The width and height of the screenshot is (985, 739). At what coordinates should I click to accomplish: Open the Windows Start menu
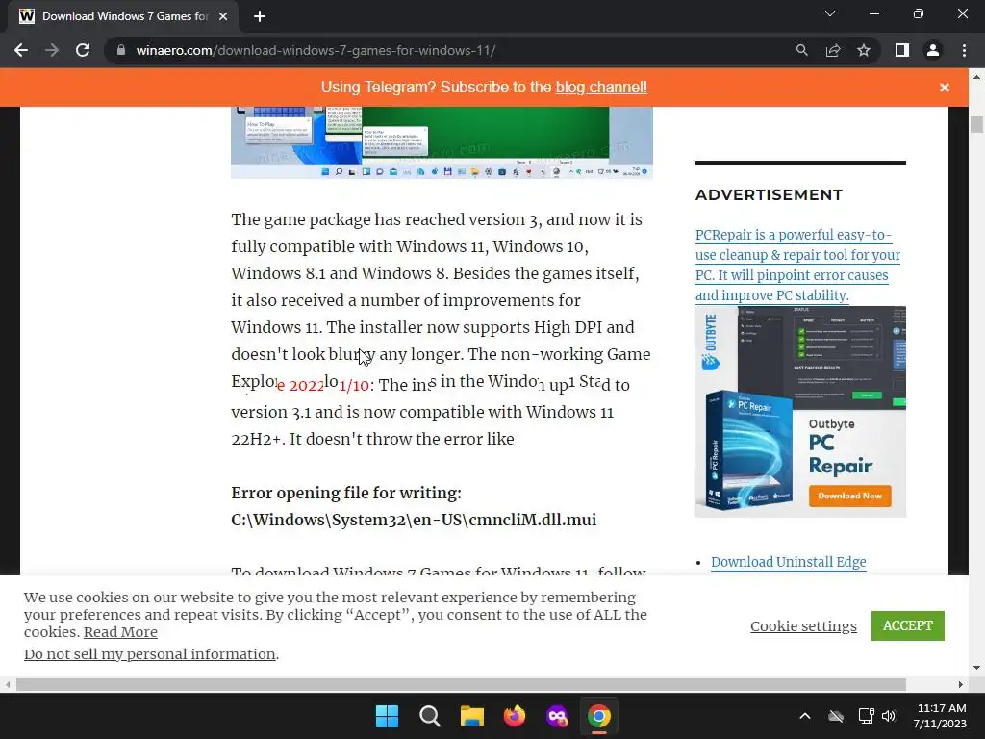387,716
